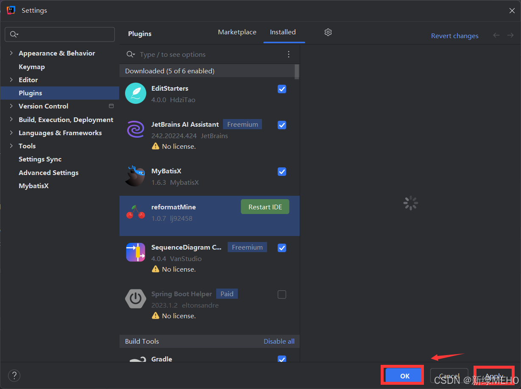This screenshot has width=521, height=389.
Task: Click the MyBatisX bird icon
Action: pyautogui.click(x=135, y=176)
